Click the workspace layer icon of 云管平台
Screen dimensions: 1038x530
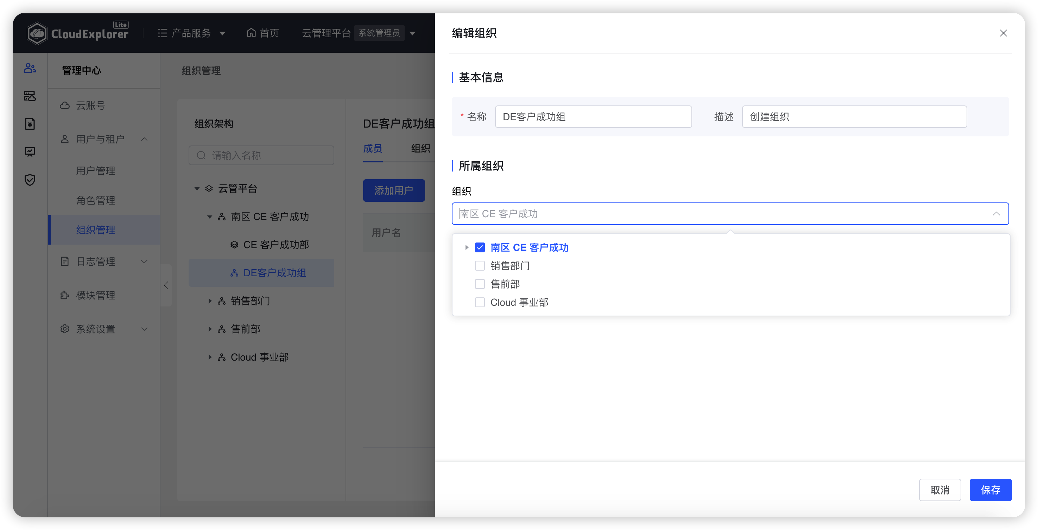(x=209, y=188)
